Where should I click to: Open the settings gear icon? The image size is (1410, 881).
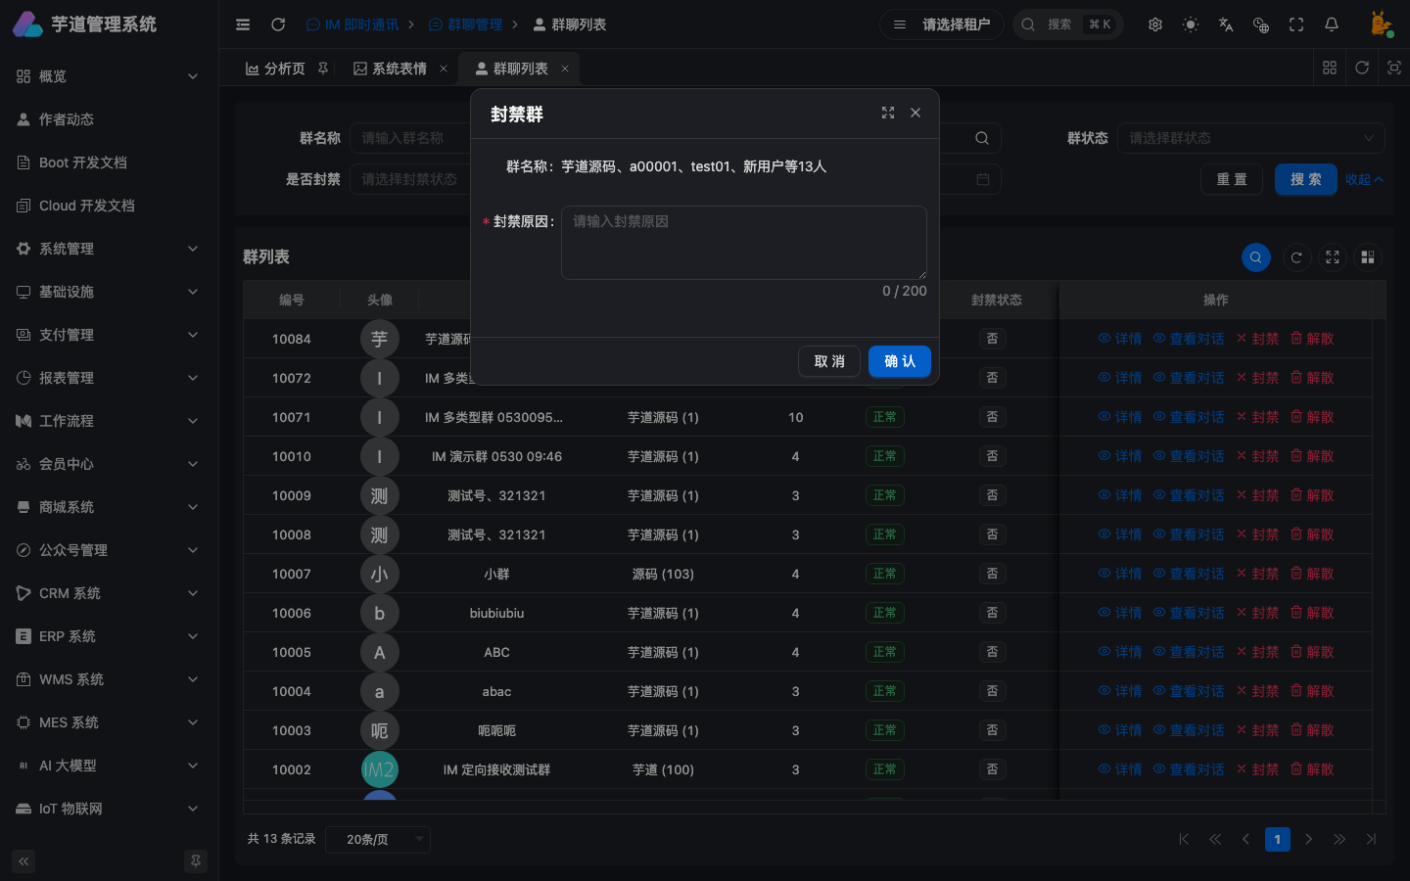(x=1155, y=24)
